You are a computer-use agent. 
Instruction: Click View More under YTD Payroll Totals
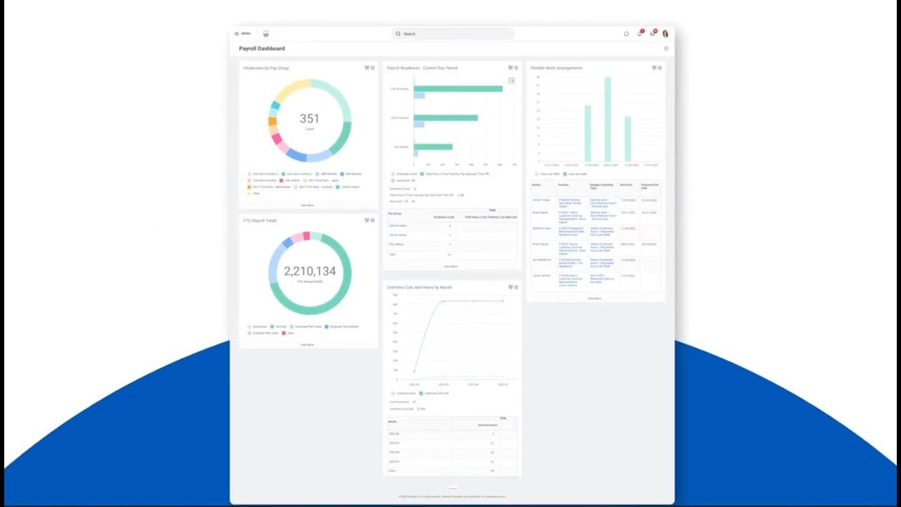[x=307, y=345]
